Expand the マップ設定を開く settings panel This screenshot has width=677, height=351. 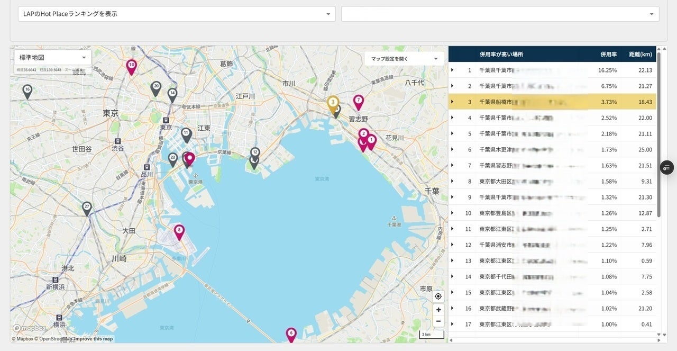pyautogui.click(x=405, y=59)
